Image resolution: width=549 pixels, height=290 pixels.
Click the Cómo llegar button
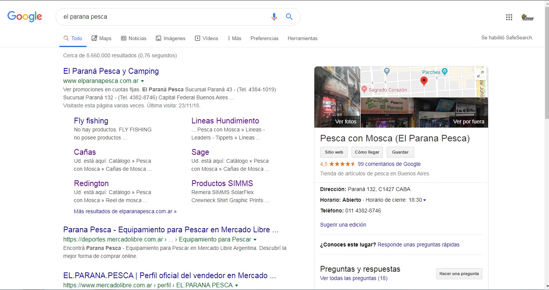367,152
